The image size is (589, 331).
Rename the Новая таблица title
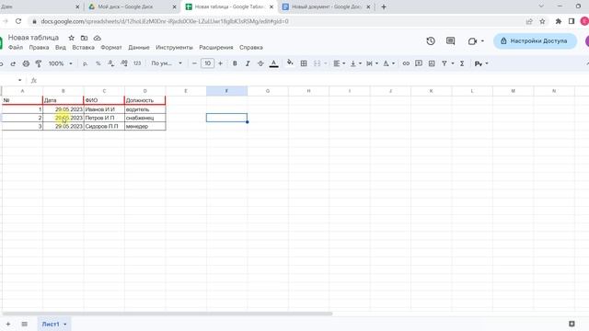pyautogui.click(x=33, y=38)
